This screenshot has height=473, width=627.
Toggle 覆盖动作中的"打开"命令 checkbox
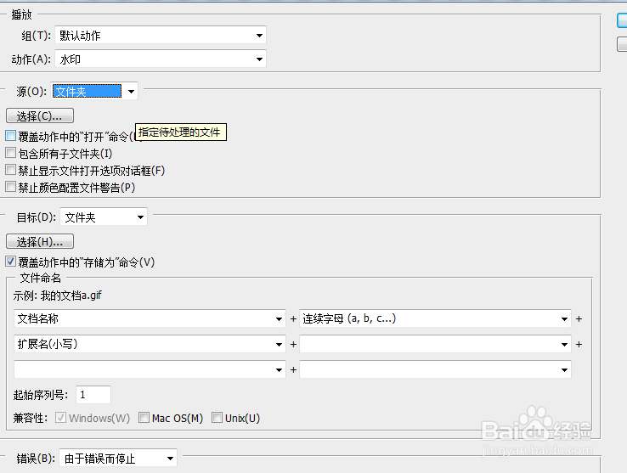11,136
